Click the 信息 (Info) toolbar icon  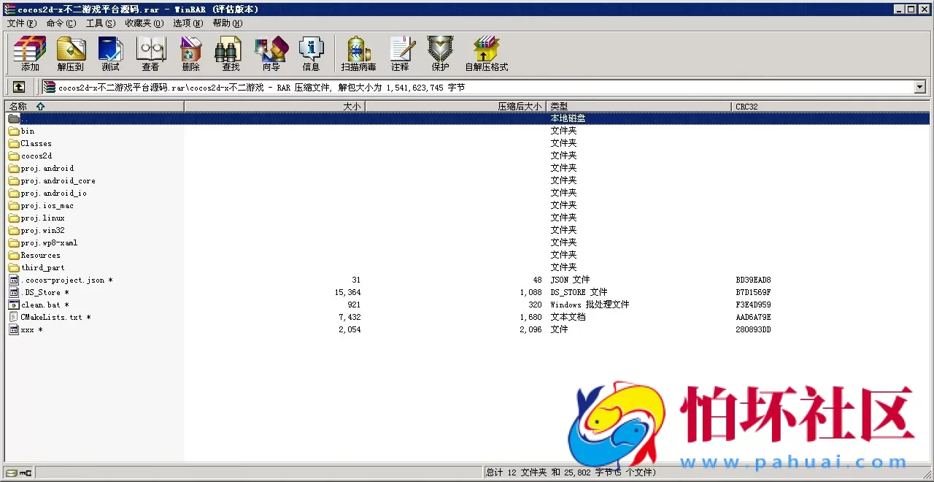pos(311,53)
